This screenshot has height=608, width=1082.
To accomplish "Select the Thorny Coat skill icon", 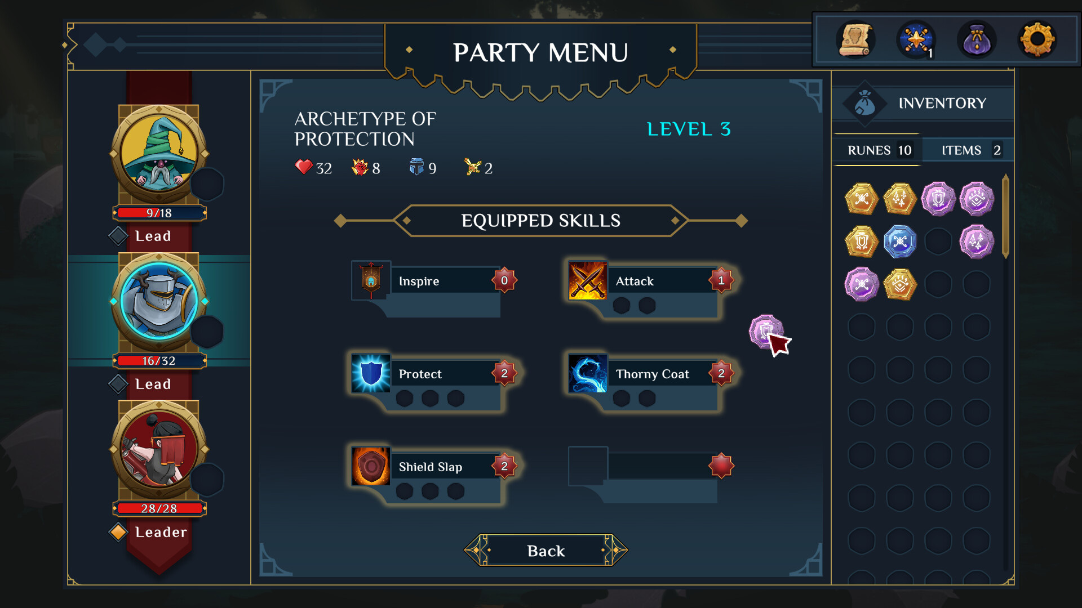I will pyautogui.click(x=588, y=373).
